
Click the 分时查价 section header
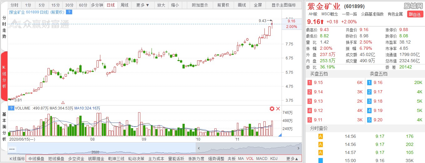click(x=319, y=128)
